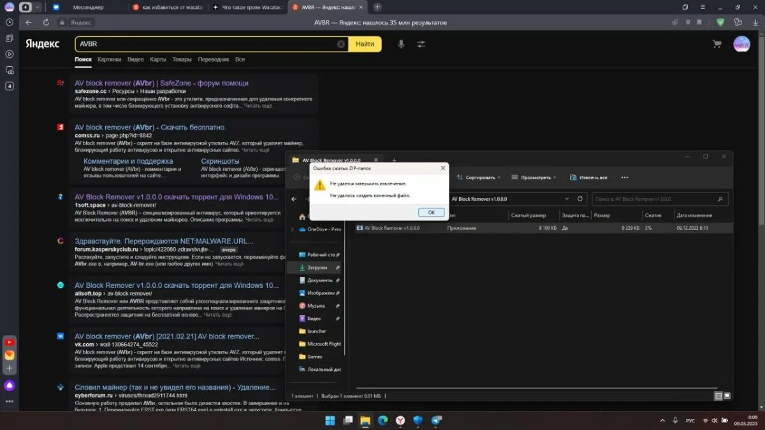
Task: Open Kaspersky club NET:MALWARE.URL result
Action: [x=164, y=241]
